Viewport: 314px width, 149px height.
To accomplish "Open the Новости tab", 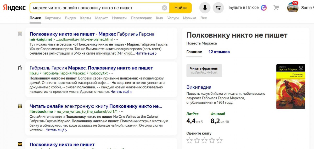I will coord(119,18).
